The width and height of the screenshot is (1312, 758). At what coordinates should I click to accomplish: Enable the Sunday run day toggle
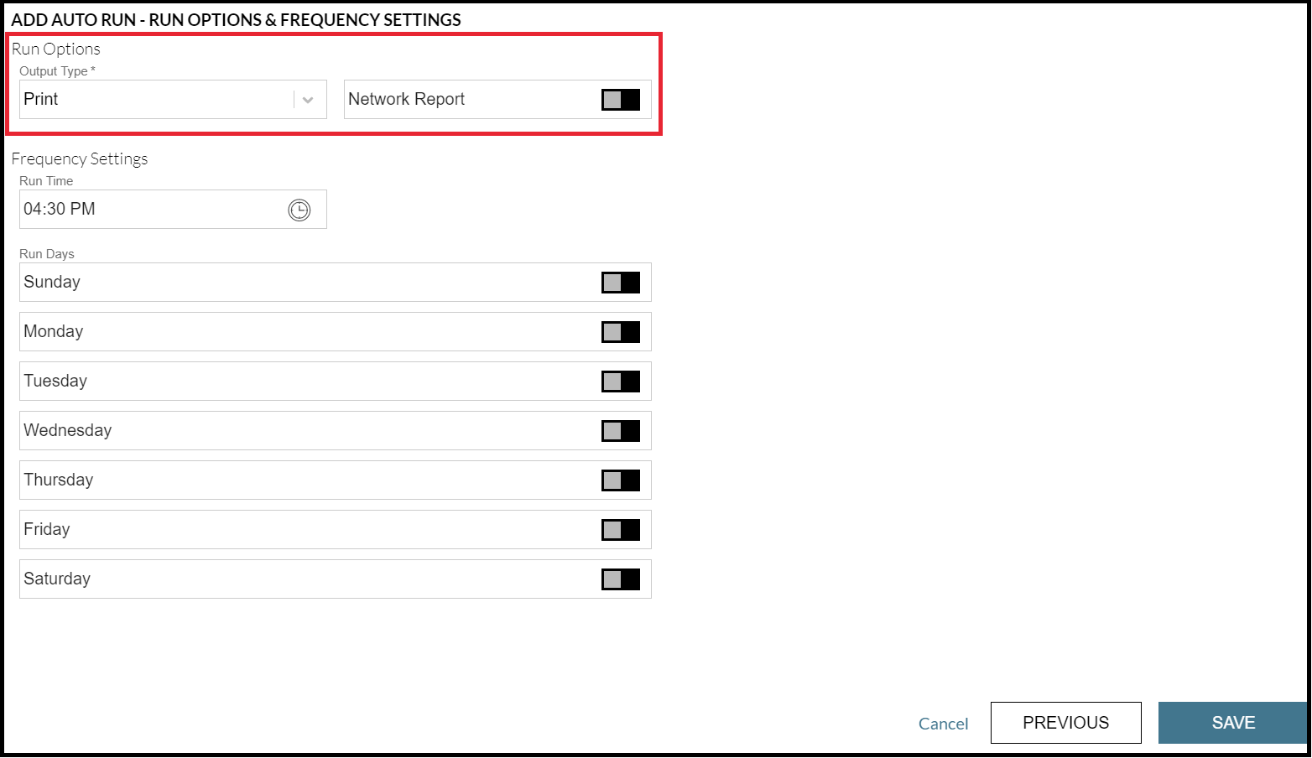[619, 282]
